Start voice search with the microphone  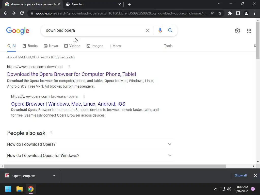(160, 30)
